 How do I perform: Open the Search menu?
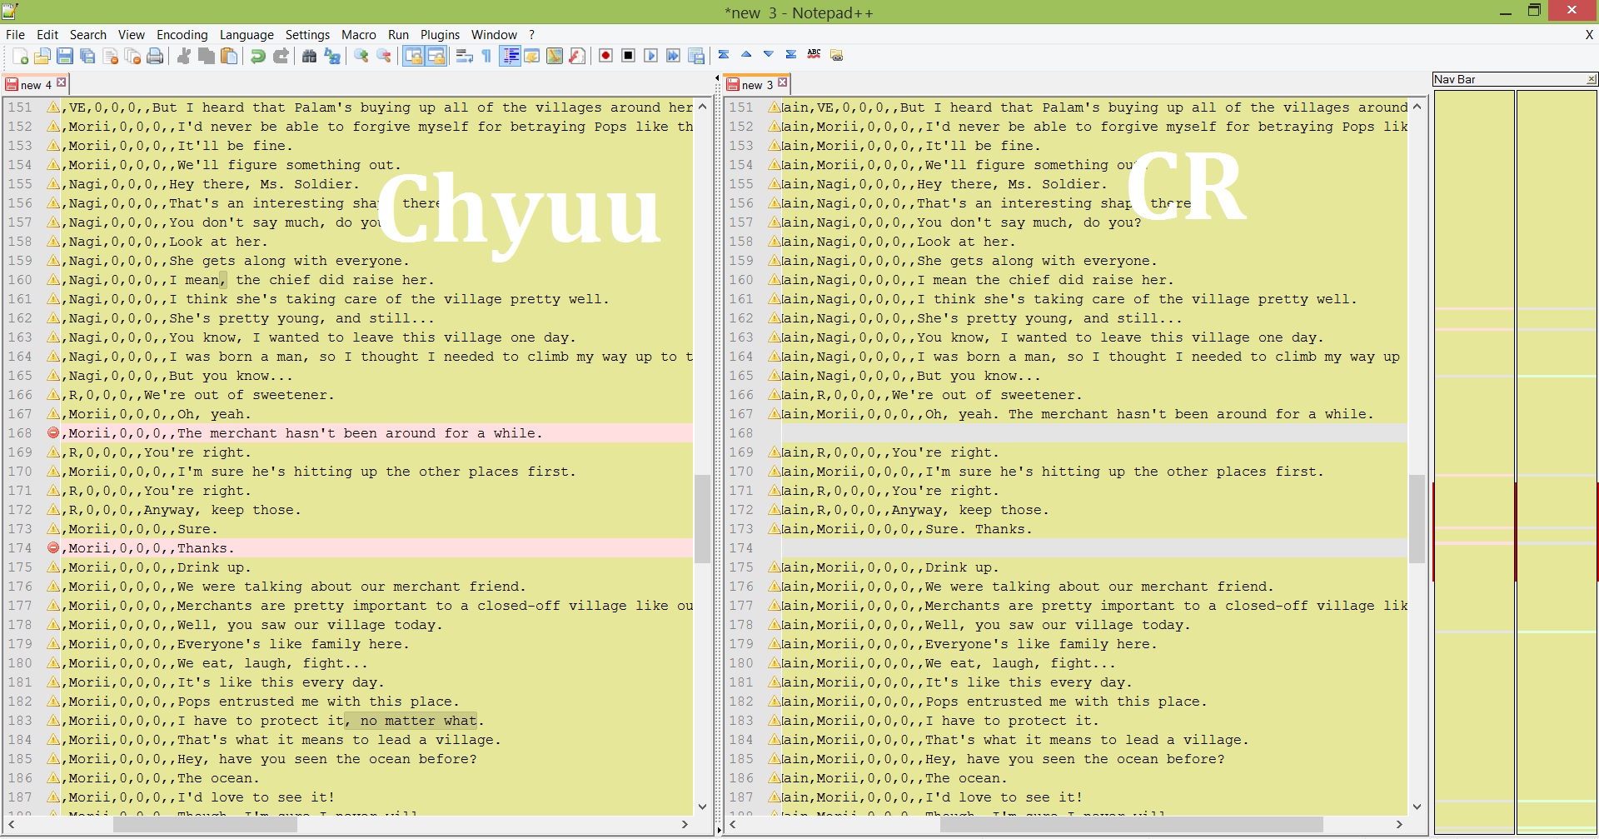click(88, 35)
